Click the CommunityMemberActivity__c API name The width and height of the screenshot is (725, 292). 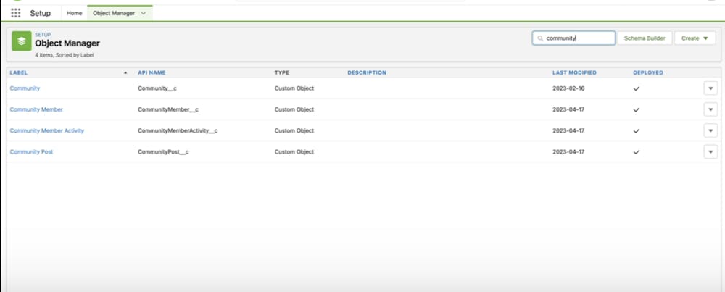click(x=178, y=130)
